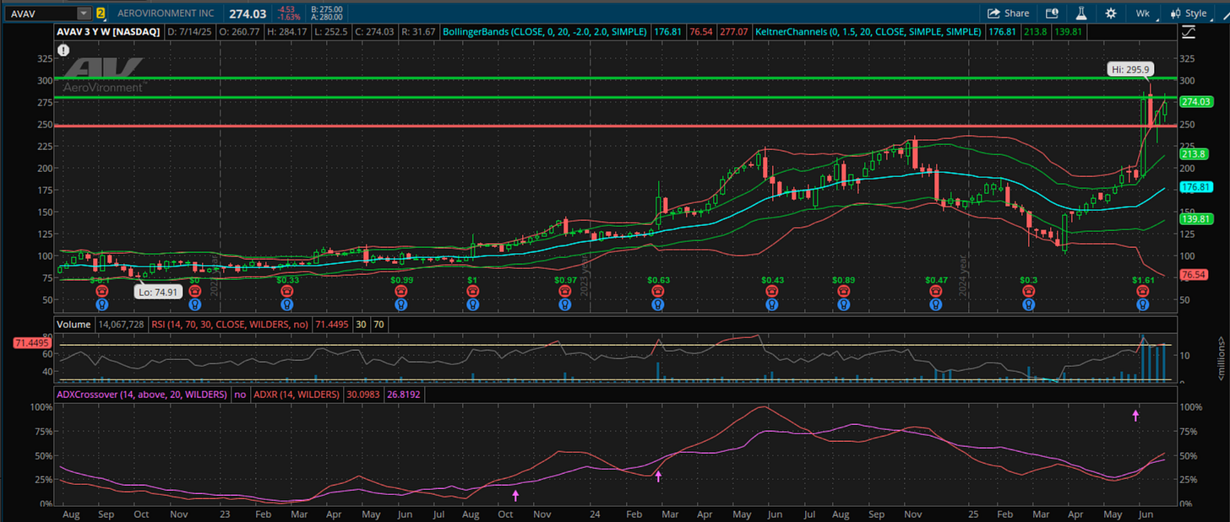Click the earnings bulb icon under $0.97
Viewport: 1230px width, 522px height.
pos(565,304)
